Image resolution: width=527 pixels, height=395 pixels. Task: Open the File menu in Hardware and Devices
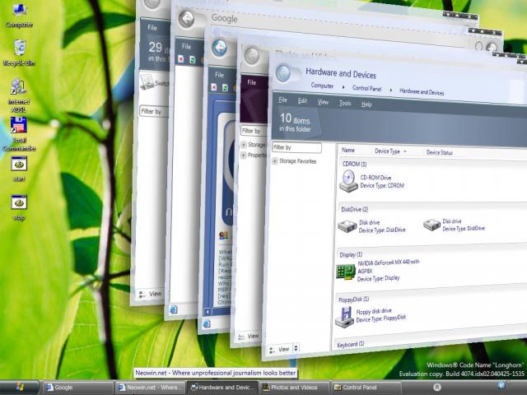tap(282, 100)
